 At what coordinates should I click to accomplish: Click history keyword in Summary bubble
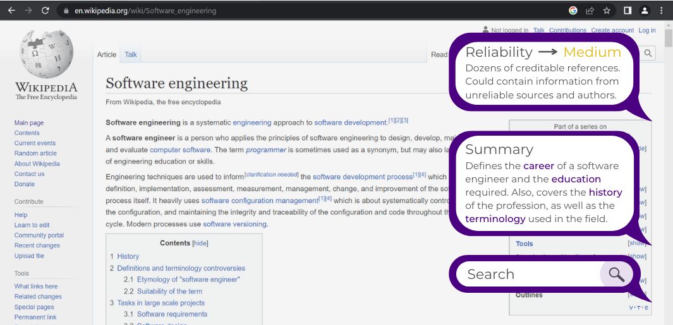coord(605,192)
